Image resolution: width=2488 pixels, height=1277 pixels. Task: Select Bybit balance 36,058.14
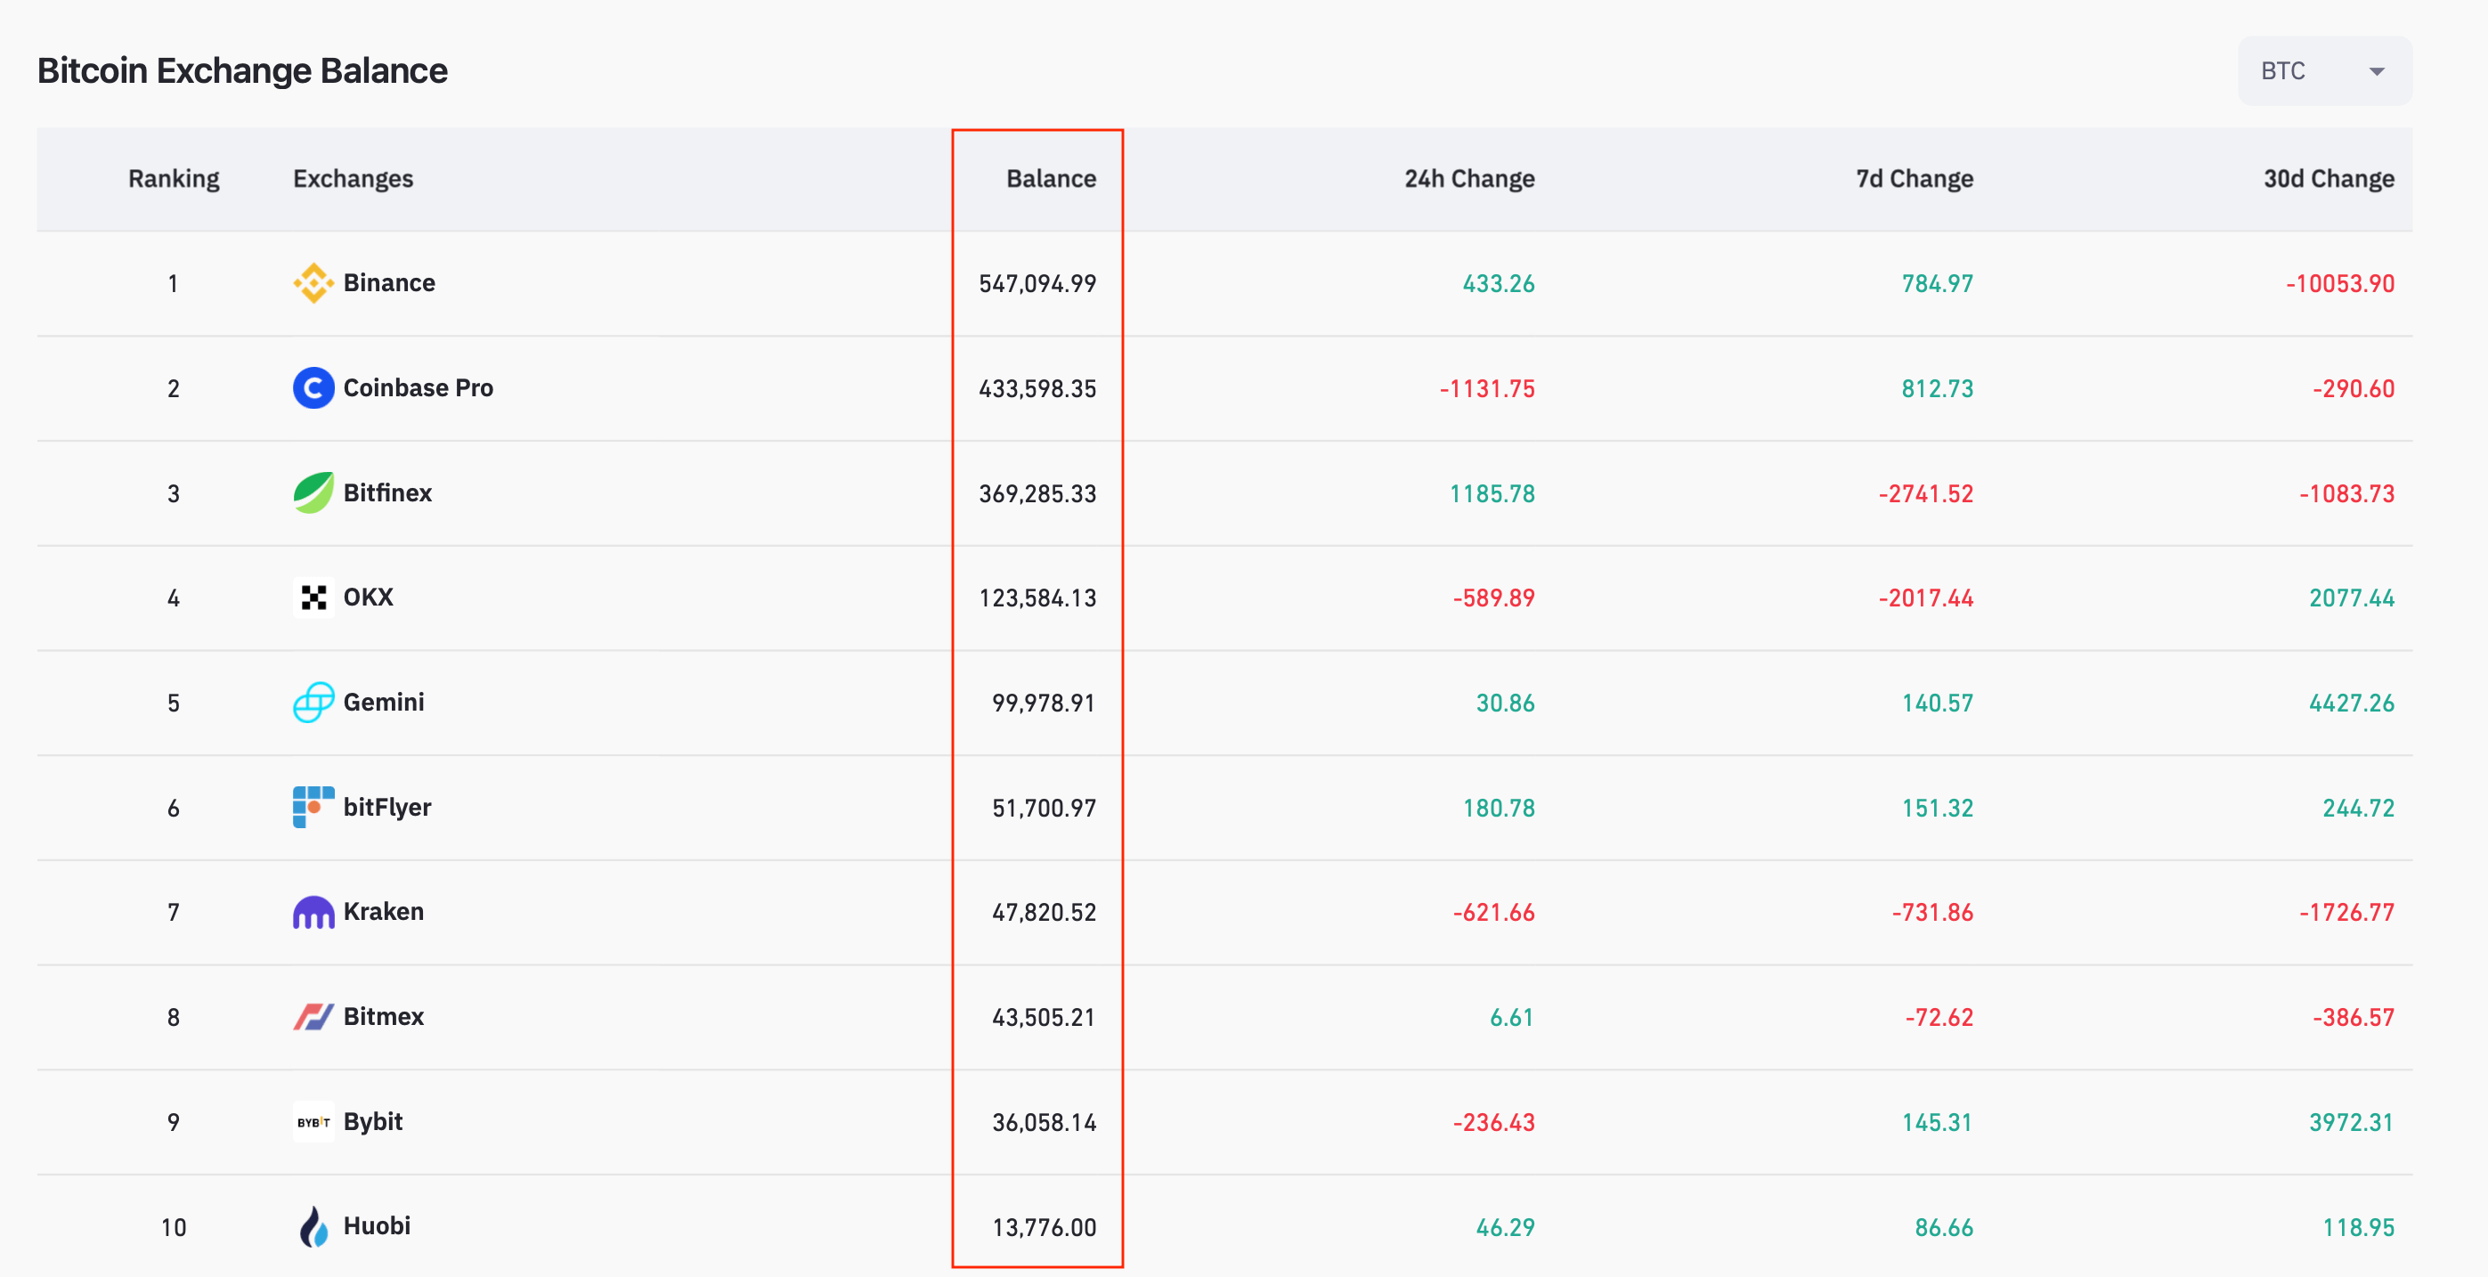point(1044,1124)
